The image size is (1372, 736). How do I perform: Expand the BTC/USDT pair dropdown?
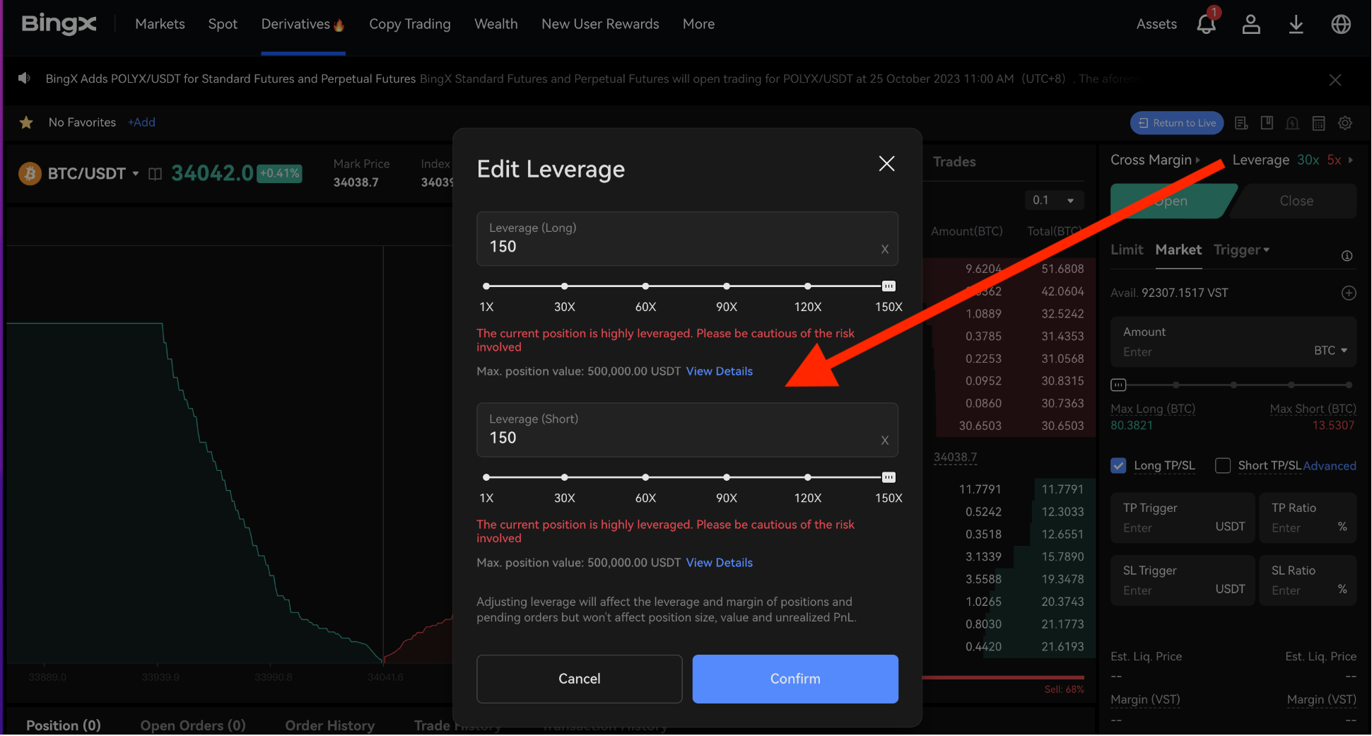pyautogui.click(x=135, y=173)
